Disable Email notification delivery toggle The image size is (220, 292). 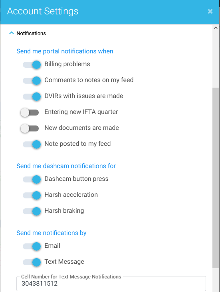coord(32,246)
